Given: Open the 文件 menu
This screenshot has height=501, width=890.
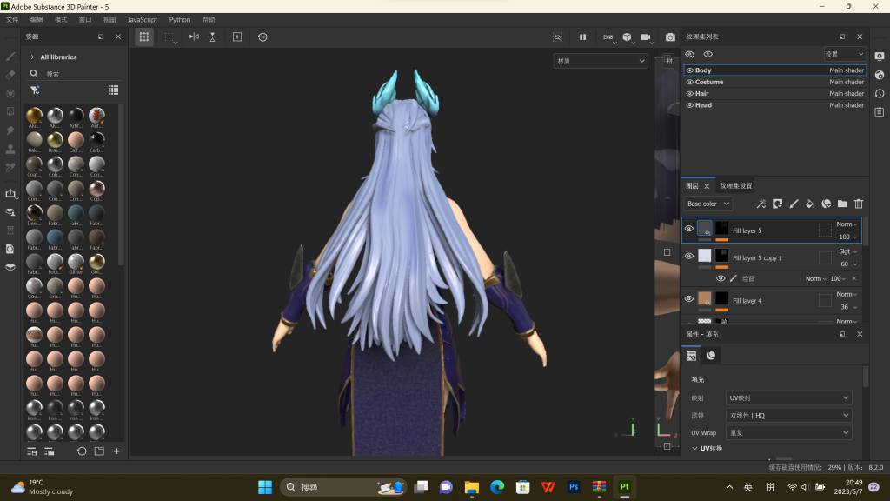Looking at the screenshot, I should pos(12,19).
